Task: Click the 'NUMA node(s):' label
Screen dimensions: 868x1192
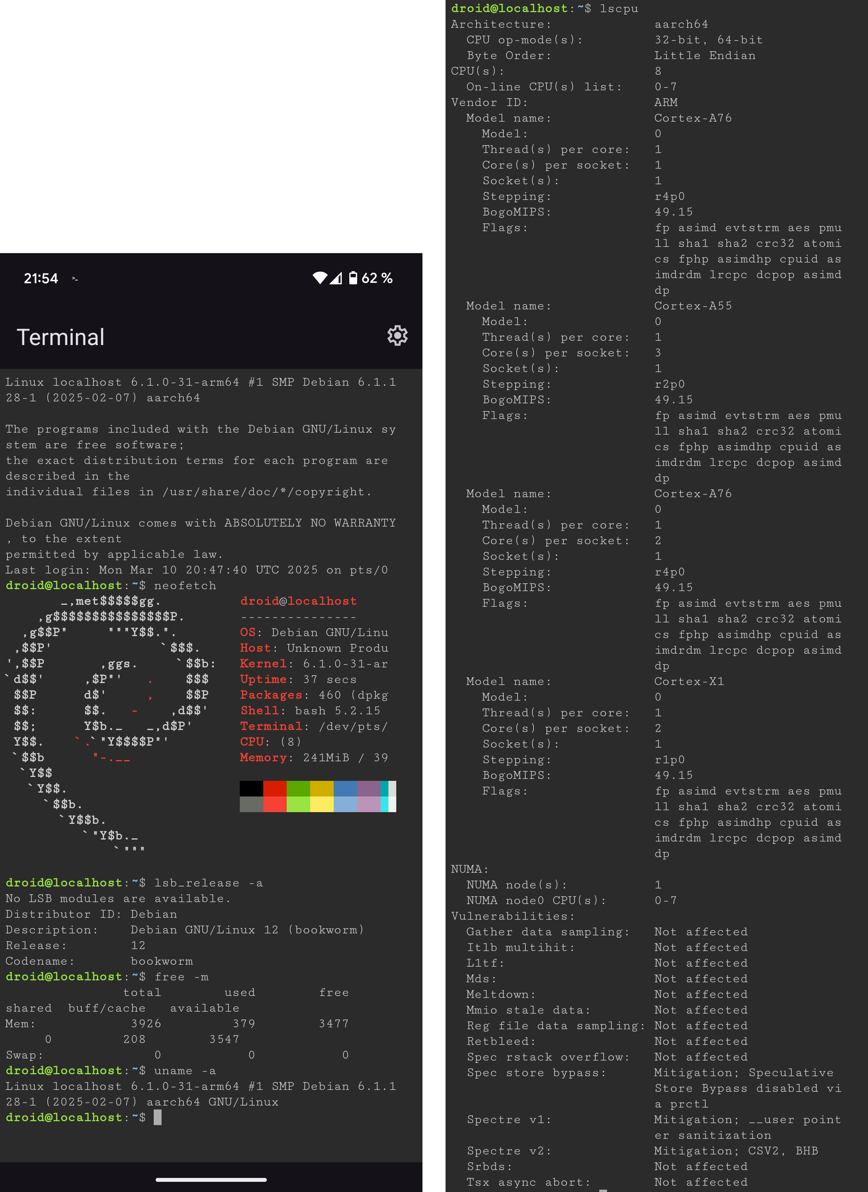Action: 517,885
